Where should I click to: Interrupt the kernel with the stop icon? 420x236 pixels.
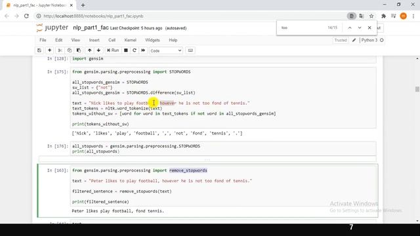pos(125,50)
